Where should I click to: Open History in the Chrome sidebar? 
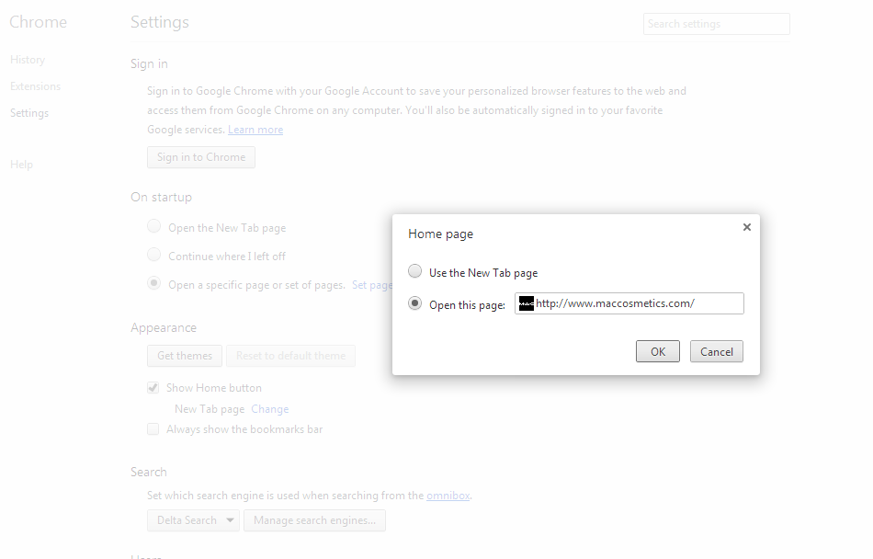click(x=28, y=60)
